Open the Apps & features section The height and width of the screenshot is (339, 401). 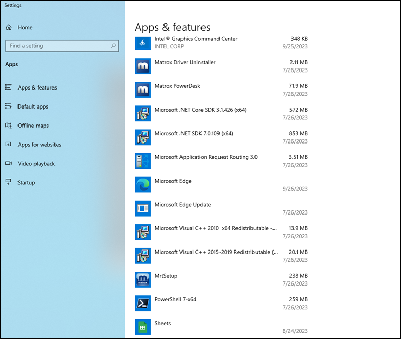click(x=37, y=87)
